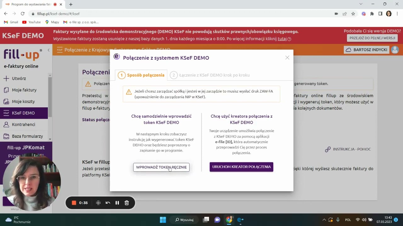
Task: Select KSeF DEMO sidebar item
Action: point(24,113)
